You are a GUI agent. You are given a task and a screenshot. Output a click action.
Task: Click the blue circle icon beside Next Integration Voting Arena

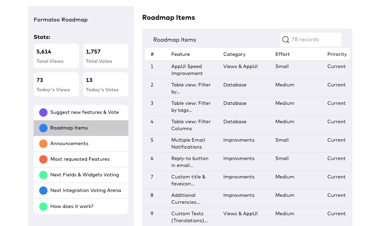pyautogui.click(x=43, y=191)
